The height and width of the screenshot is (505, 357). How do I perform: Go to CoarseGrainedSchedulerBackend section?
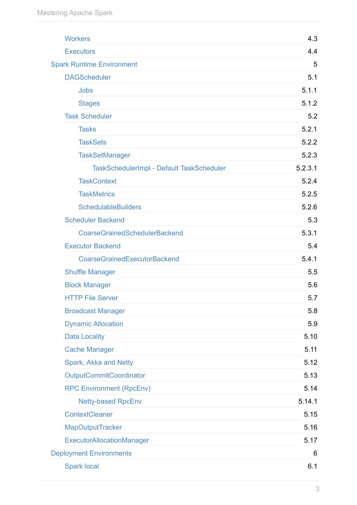tap(131, 233)
